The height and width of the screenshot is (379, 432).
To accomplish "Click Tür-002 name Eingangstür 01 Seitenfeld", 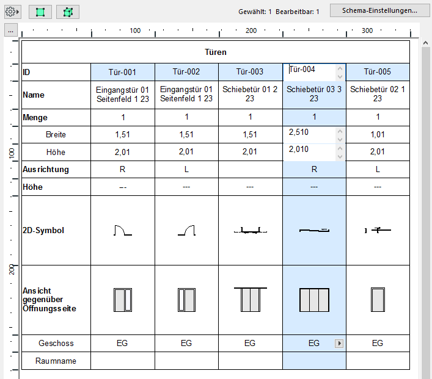I will (x=186, y=95).
